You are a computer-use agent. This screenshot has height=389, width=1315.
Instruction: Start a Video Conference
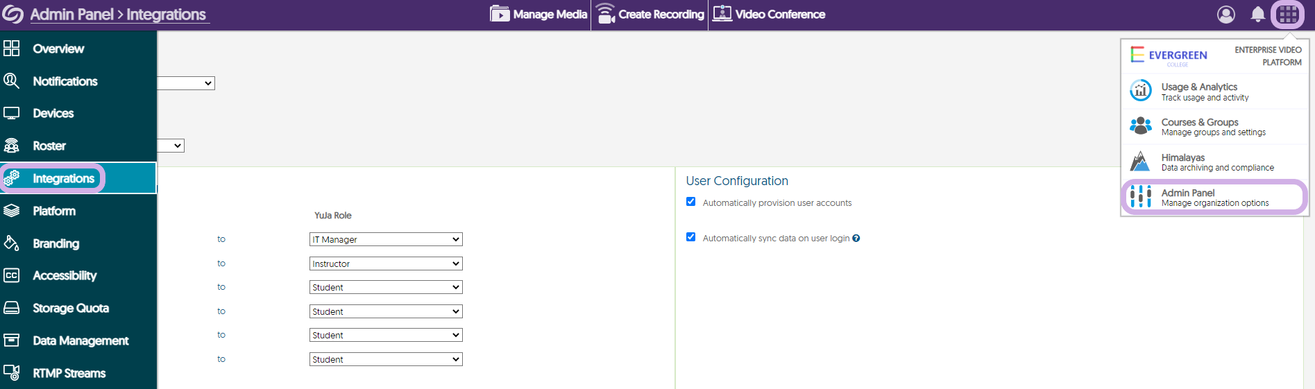769,15
